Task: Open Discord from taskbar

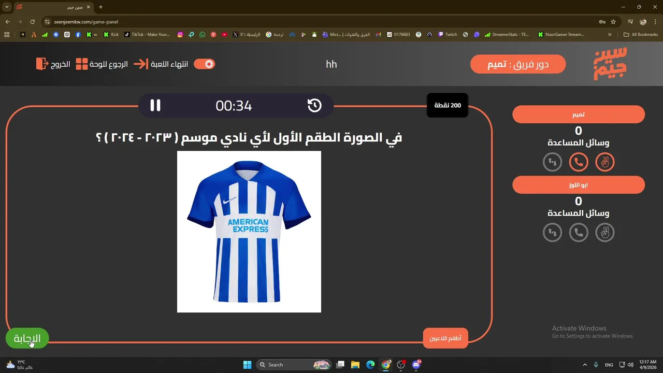Action: click(x=416, y=365)
